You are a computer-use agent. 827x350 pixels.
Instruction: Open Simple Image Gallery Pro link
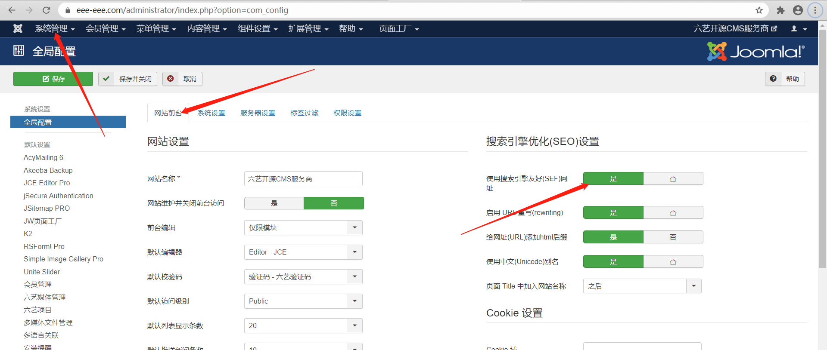[63, 259]
